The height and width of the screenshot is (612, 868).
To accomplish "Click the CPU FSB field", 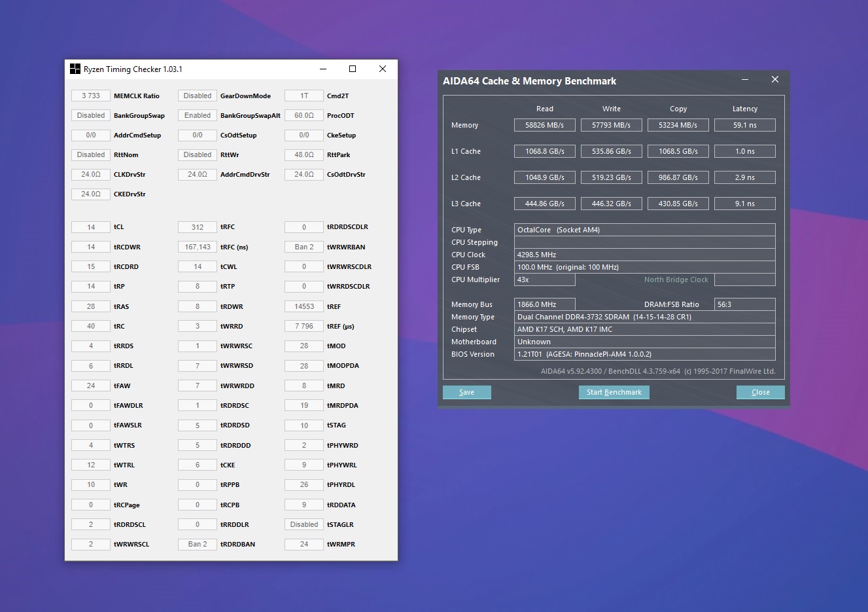I will coord(645,267).
